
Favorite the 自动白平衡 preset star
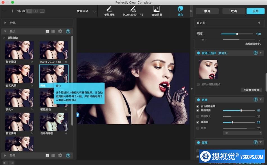tap(66, 133)
